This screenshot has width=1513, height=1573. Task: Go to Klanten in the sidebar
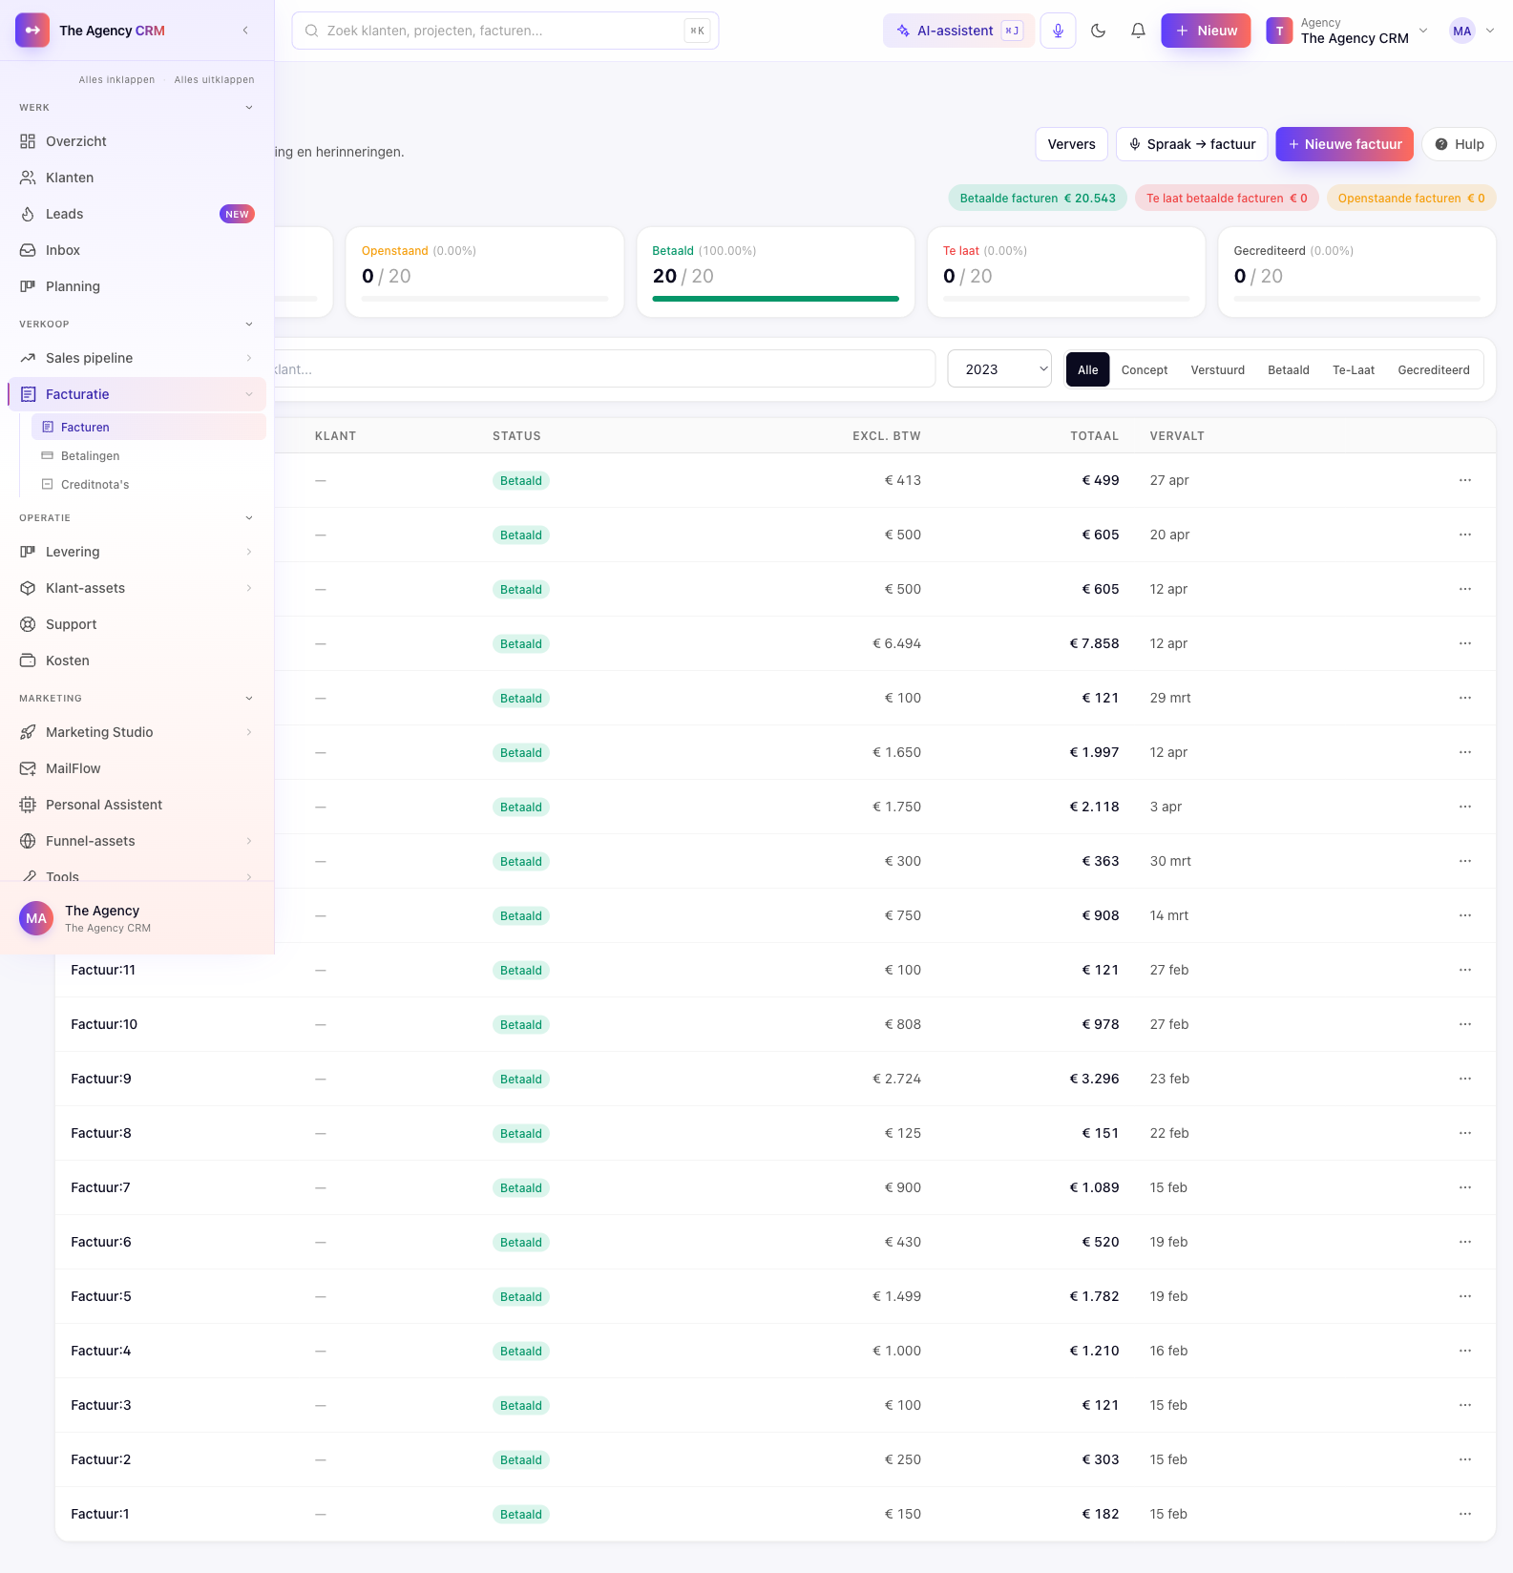click(x=137, y=178)
